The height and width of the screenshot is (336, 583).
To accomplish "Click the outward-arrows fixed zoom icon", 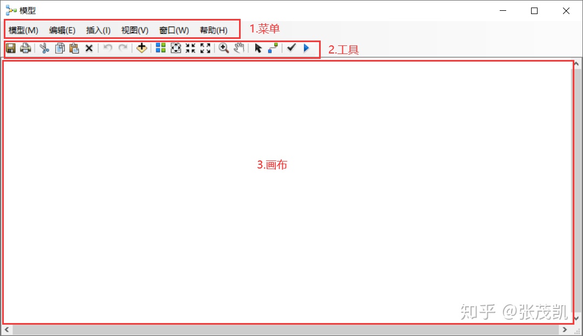I will [206, 48].
